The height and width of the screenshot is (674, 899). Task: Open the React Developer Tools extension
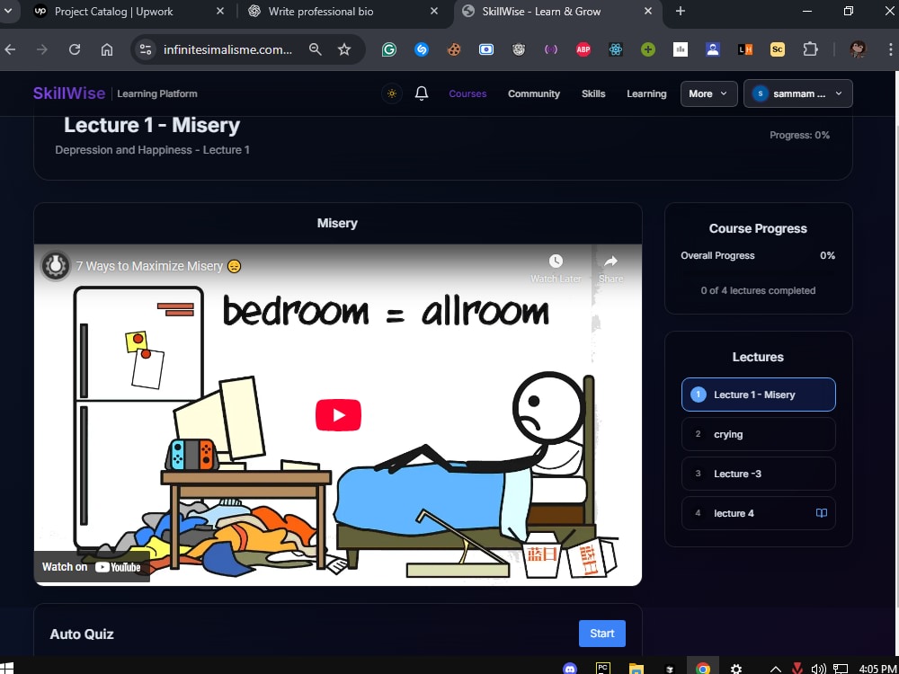[616, 49]
